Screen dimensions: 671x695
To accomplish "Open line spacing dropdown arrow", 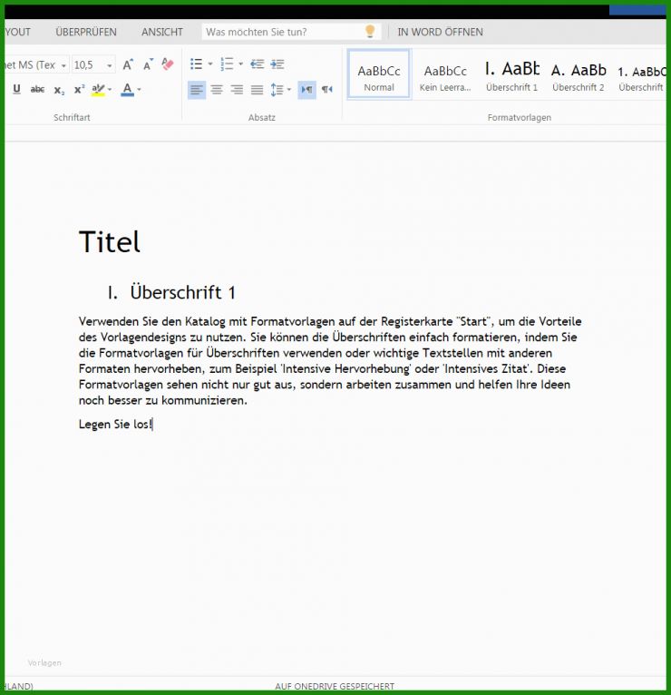I will [x=289, y=90].
